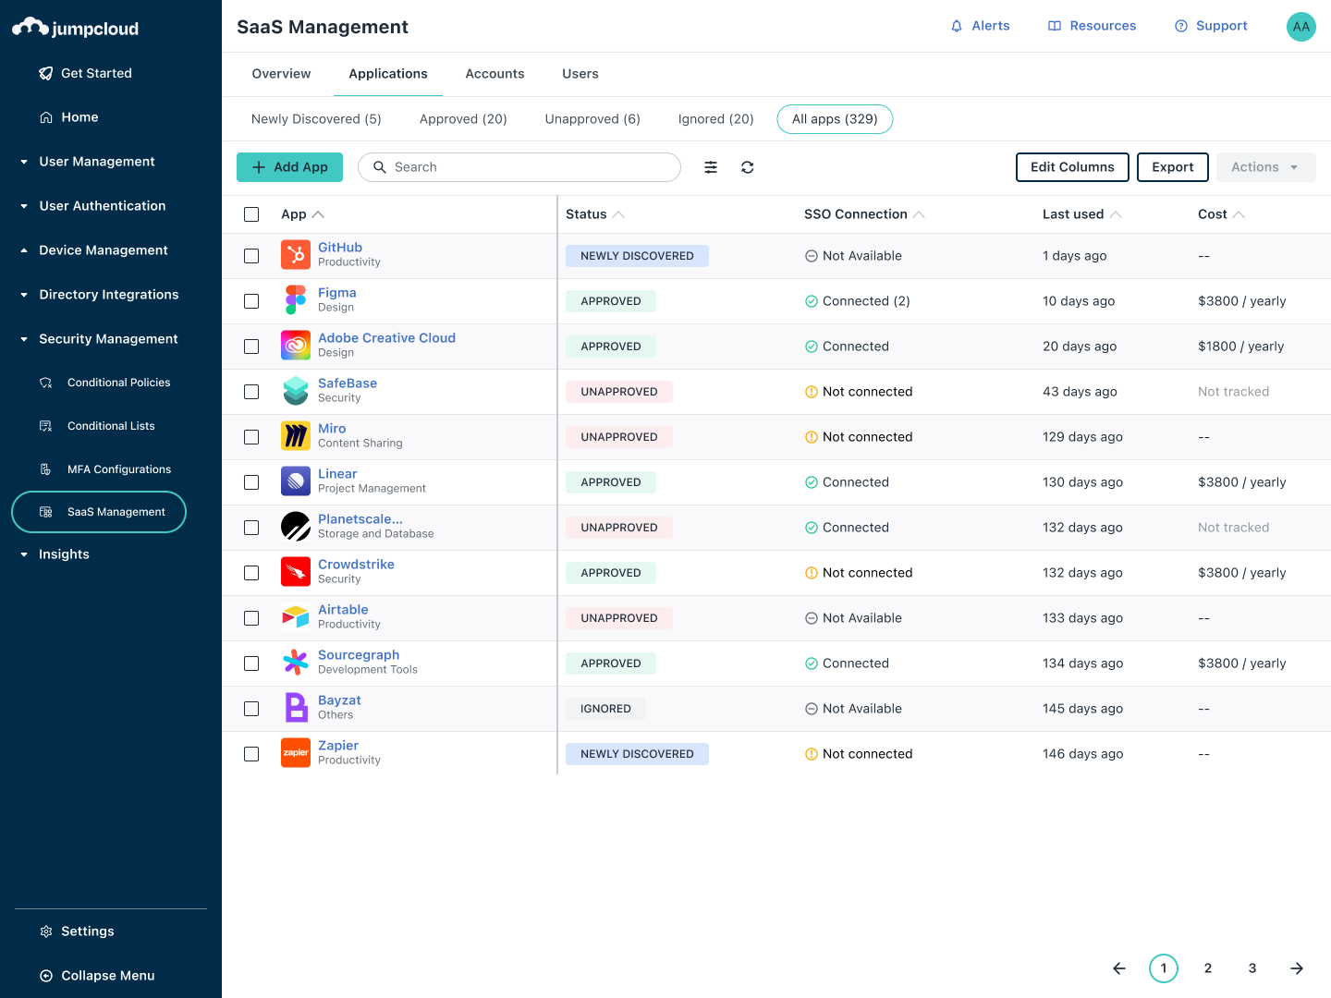Go to previous page arrow
This screenshot has width=1331, height=998.
(1119, 968)
